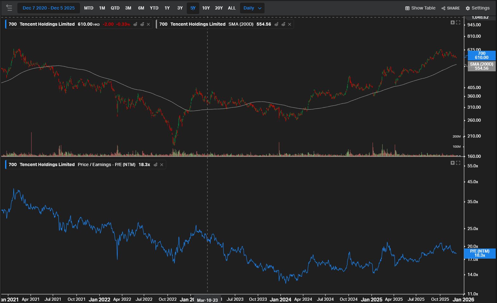Click the 200M volume axis label
The height and width of the screenshot is (303, 497).
click(x=456, y=136)
